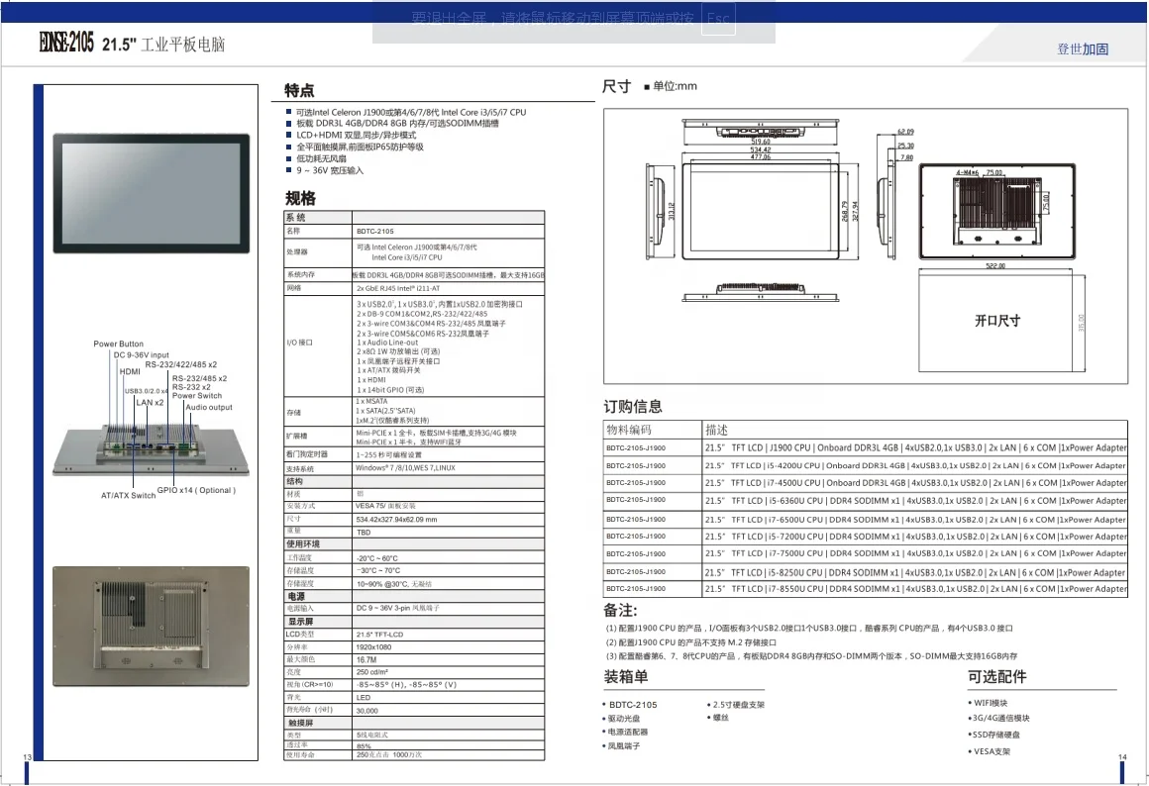Click the top-edge view drawing above front view
The height and width of the screenshot is (786, 1149).
[761, 129]
